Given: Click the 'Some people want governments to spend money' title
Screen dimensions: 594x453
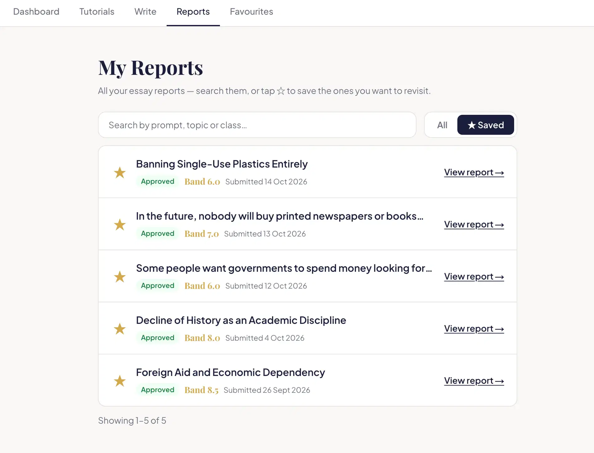Looking at the screenshot, I should coord(284,268).
